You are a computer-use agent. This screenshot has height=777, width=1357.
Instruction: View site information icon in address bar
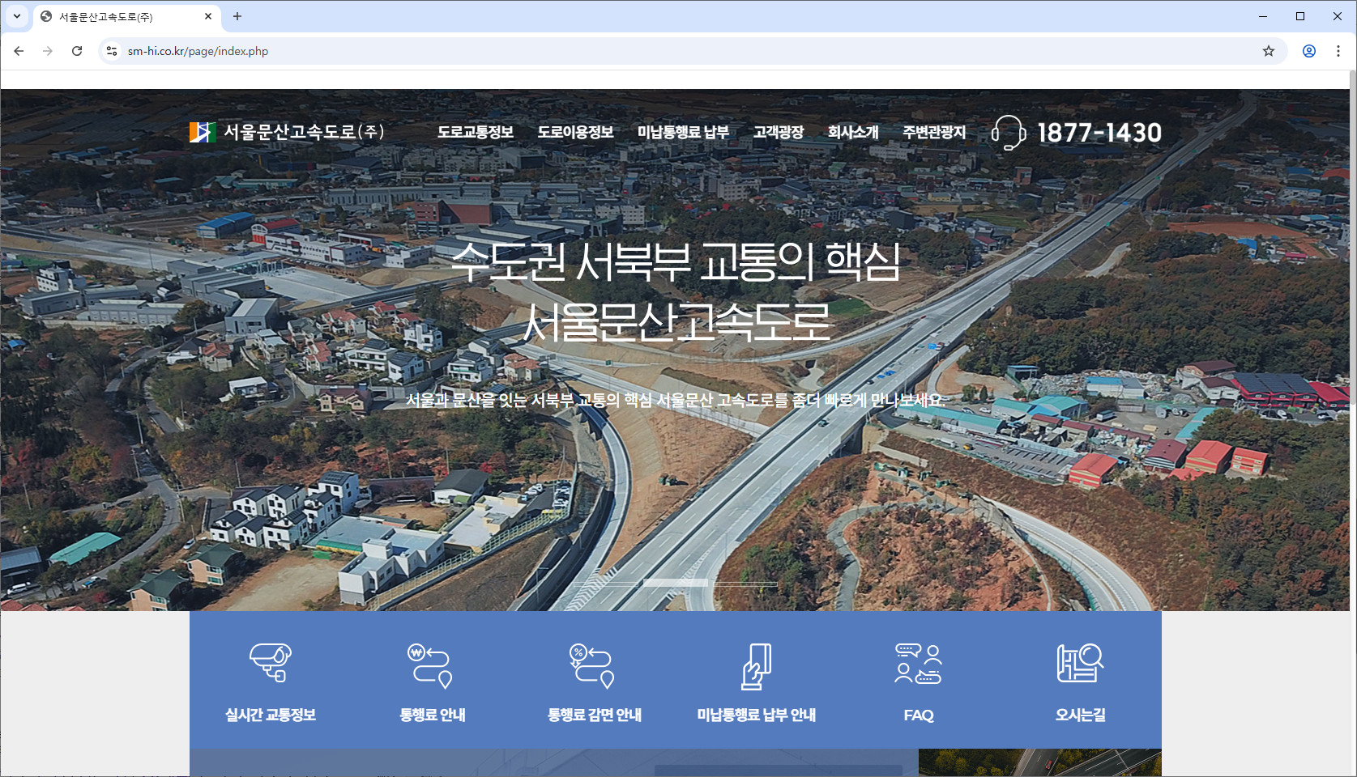112,51
